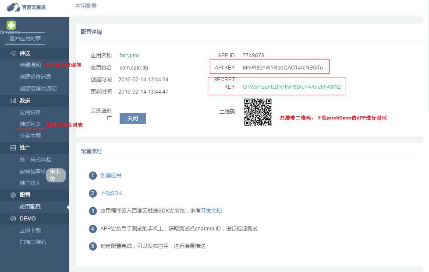This screenshot has width=429, height=272.
Task: Click the creation time 2016-02-14 13:44:34
Action: pyautogui.click(x=143, y=80)
